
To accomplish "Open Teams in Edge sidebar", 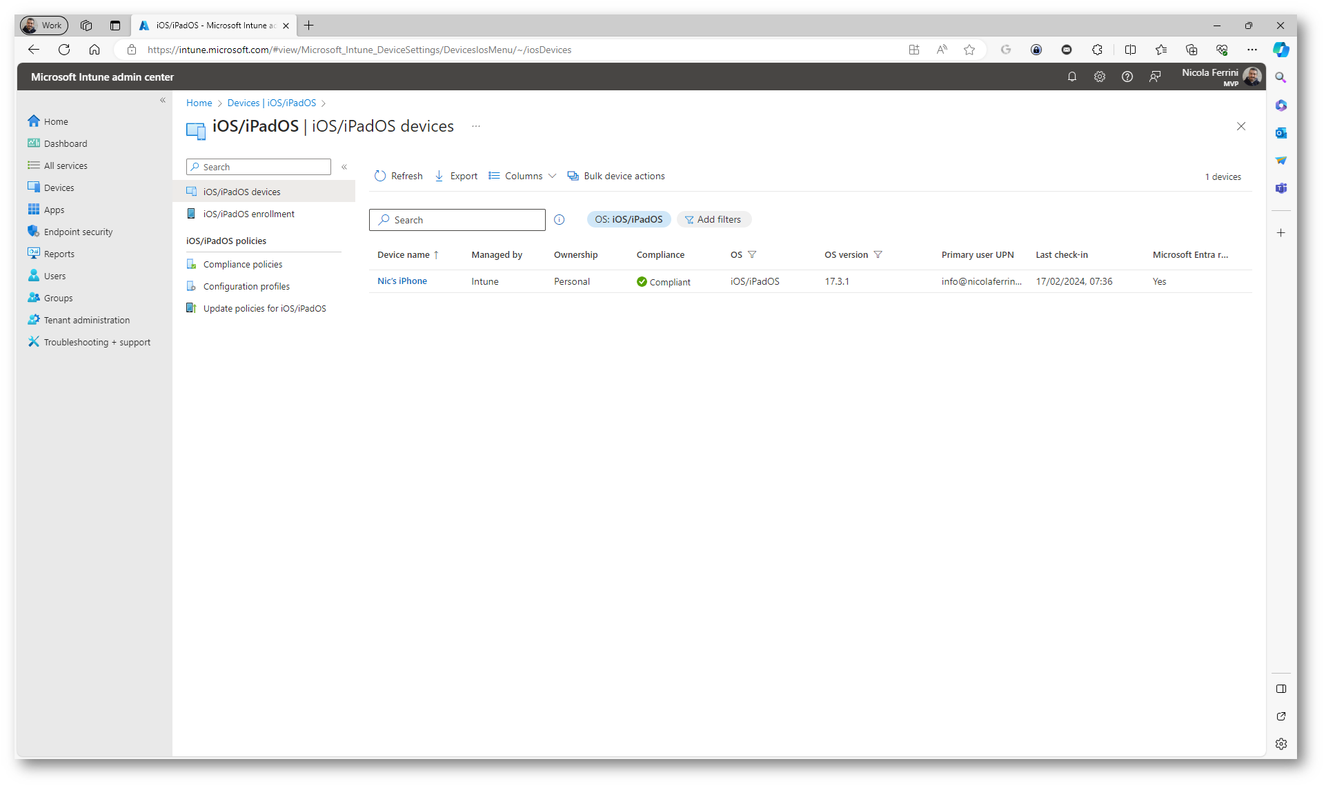I will point(1281,188).
